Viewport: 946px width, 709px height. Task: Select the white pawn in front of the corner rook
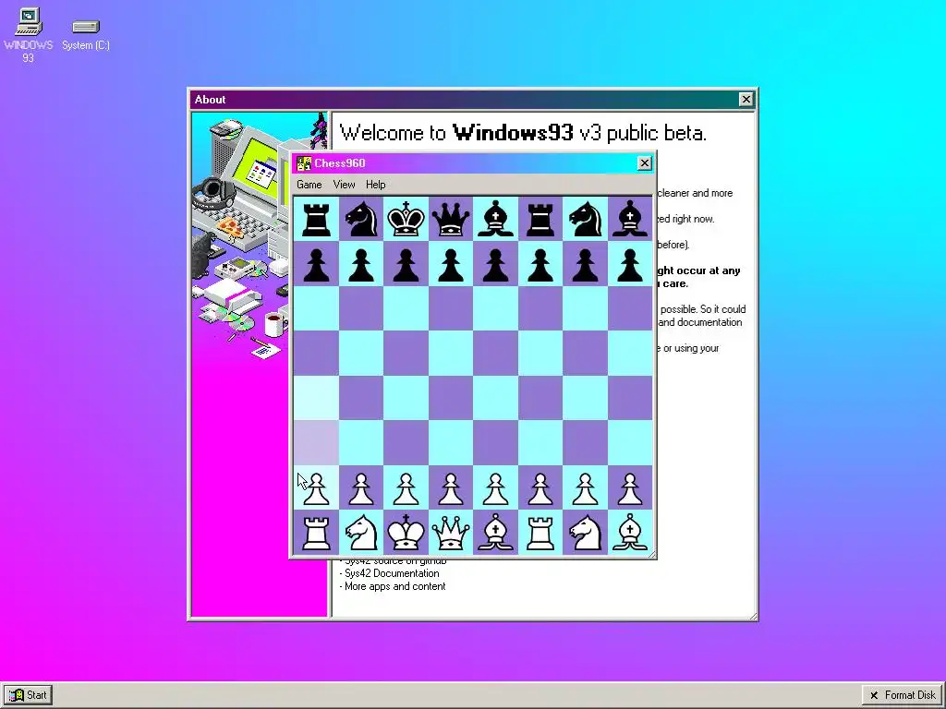coord(316,488)
